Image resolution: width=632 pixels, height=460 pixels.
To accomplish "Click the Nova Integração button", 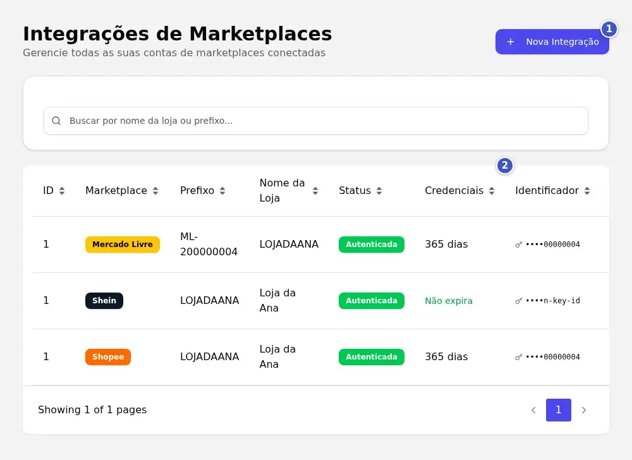I will 552,42.
